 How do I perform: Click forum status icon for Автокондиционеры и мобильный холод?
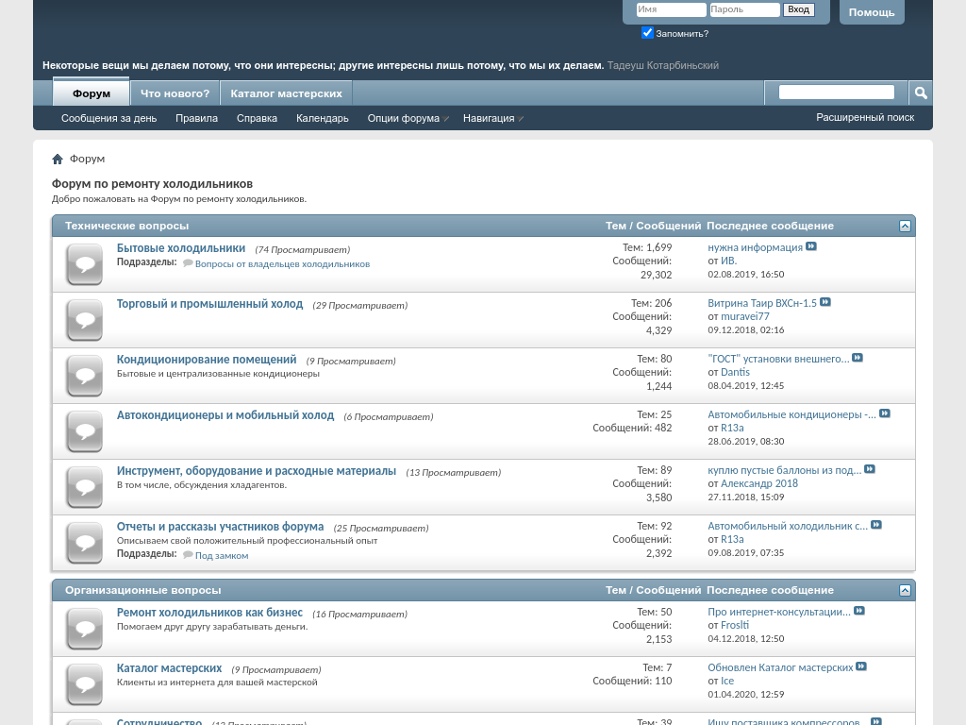pos(84,431)
